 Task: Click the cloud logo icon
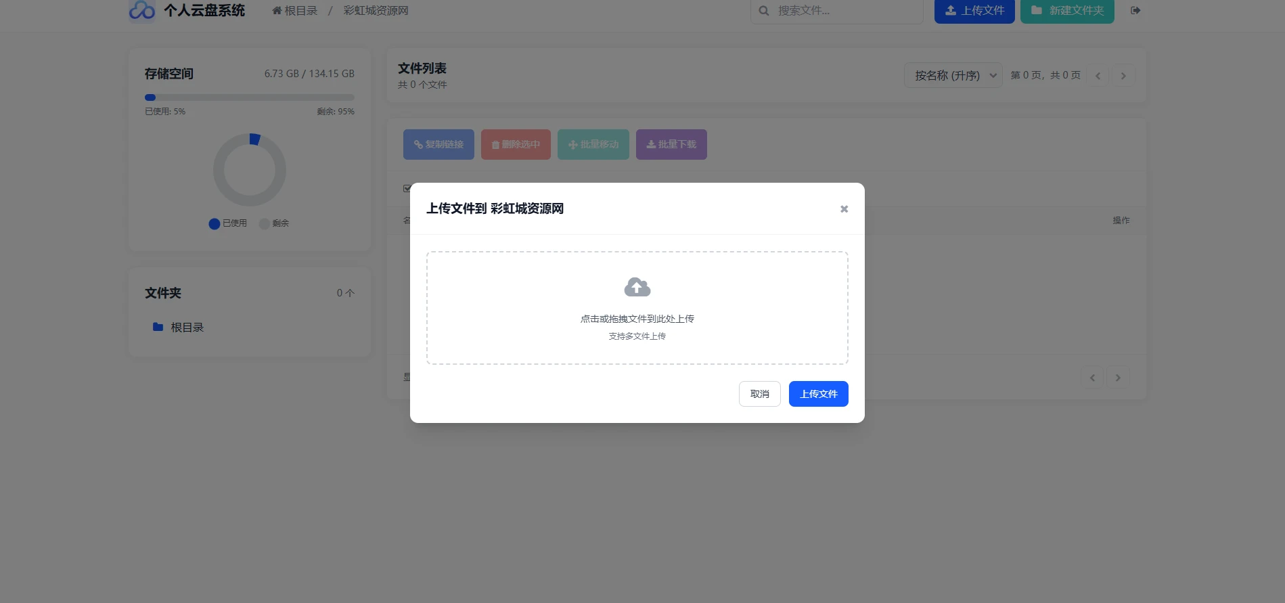pos(142,10)
